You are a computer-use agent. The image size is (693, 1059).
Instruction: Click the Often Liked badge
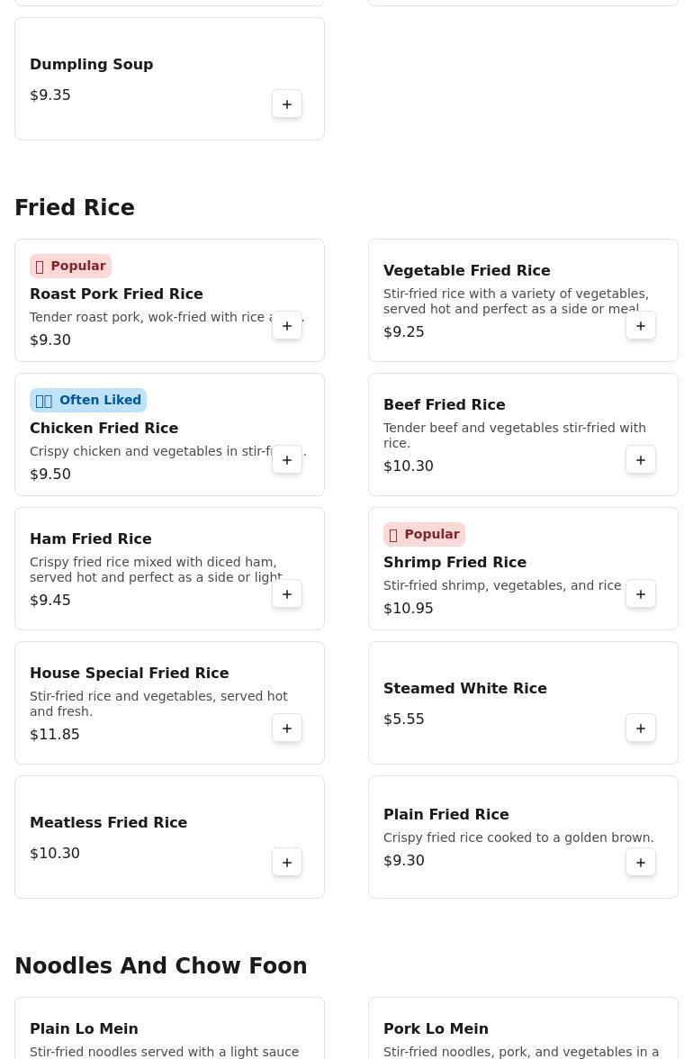88,401
